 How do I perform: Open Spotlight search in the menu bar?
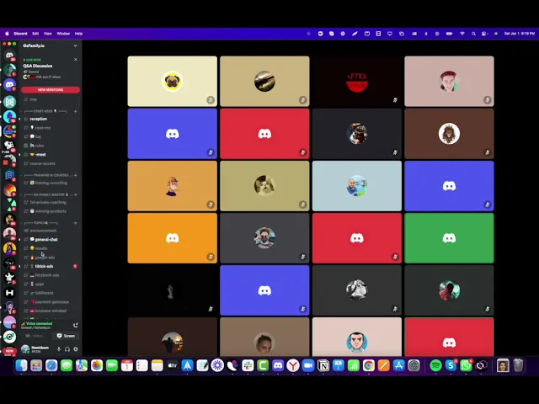coord(473,34)
